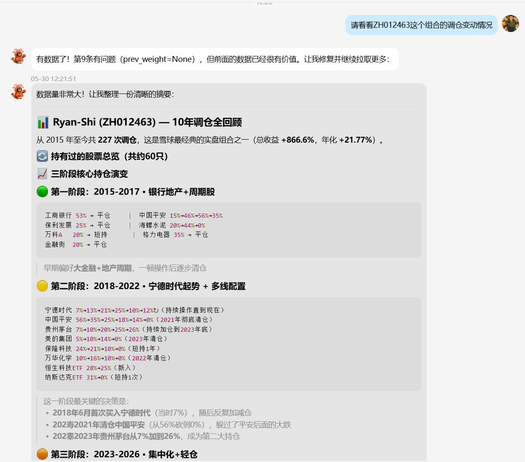Open bot avatar beside 有数据了 message
The image size is (525, 462).
(x=18, y=56)
